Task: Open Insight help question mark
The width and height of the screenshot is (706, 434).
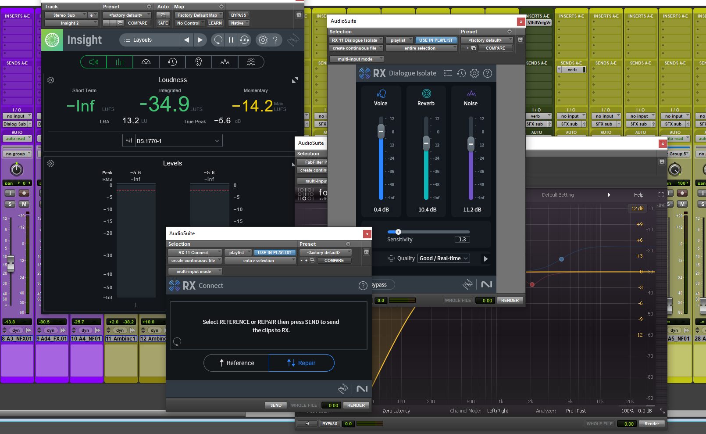Action: pyautogui.click(x=275, y=40)
